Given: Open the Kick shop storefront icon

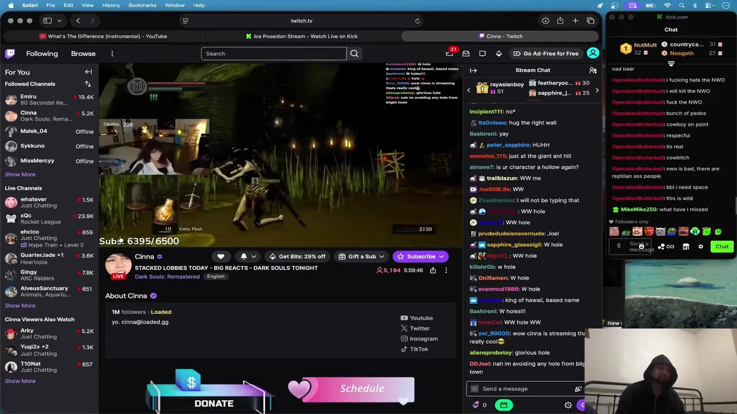Looking at the screenshot, I should (x=686, y=247).
